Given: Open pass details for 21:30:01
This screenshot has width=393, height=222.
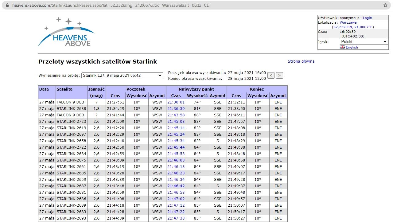Looking at the screenshot, I should click(x=176, y=102).
